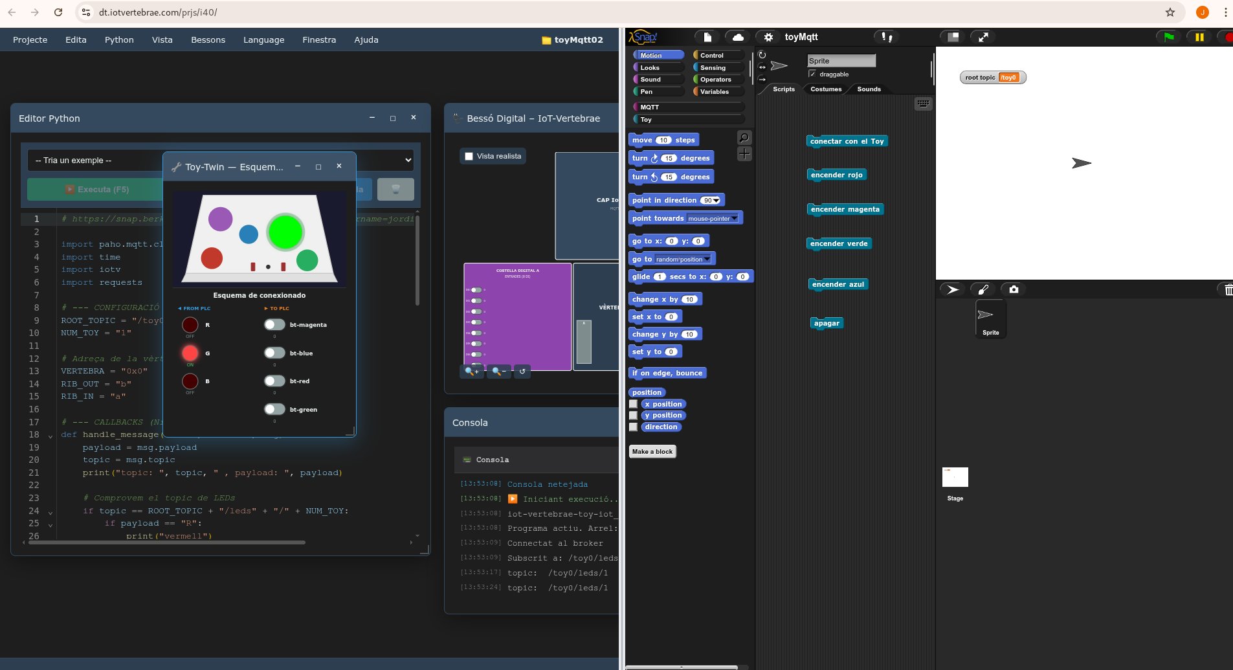
Task: Open the keyboard scripting editor in scripts pane
Action: click(924, 104)
